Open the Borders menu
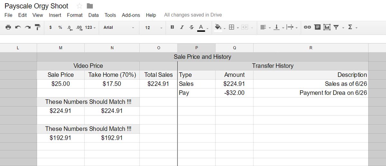386x166 pixels. (233, 28)
